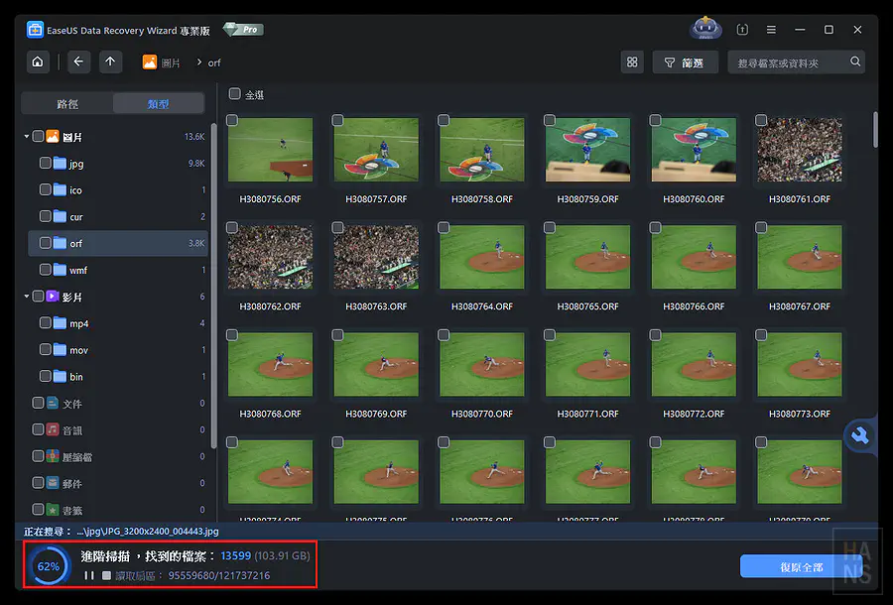
Task: Switch to grid view layout icon
Action: [x=631, y=62]
